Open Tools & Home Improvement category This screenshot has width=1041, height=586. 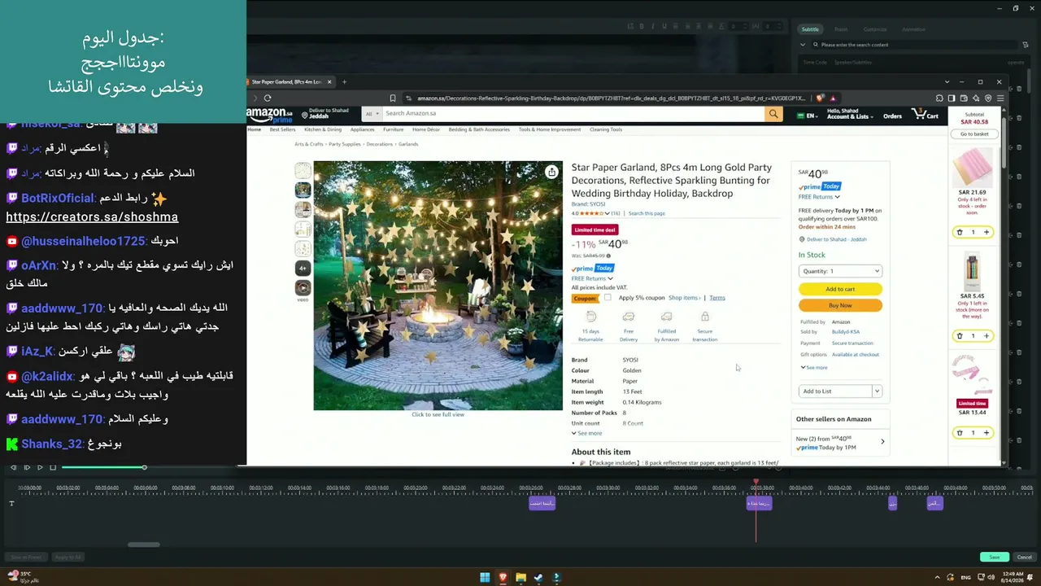pyautogui.click(x=550, y=129)
